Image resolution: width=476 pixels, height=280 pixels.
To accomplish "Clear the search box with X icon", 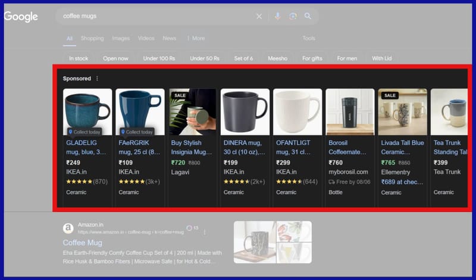I will [259, 16].
